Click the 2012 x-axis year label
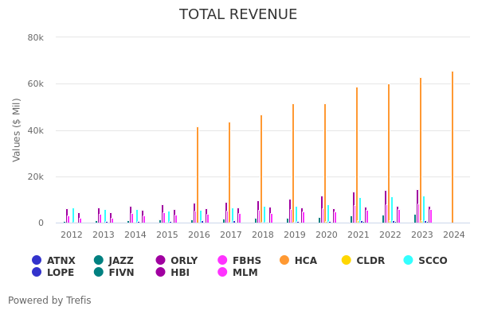Image resolution: width=478 pixels, height=318 pixels. pyautogui.click(x=72, y=235)
